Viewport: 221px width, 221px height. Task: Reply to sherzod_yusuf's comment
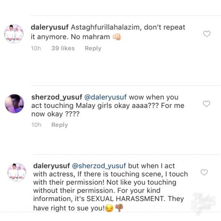[60, 125]
